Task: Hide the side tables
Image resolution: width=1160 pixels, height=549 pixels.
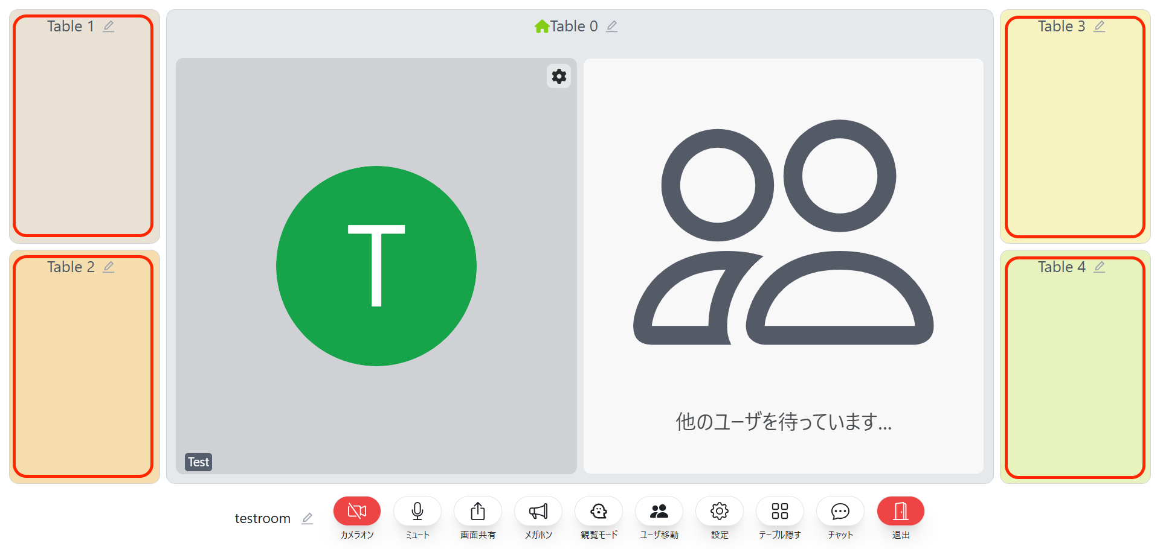Action: (779, 512)
